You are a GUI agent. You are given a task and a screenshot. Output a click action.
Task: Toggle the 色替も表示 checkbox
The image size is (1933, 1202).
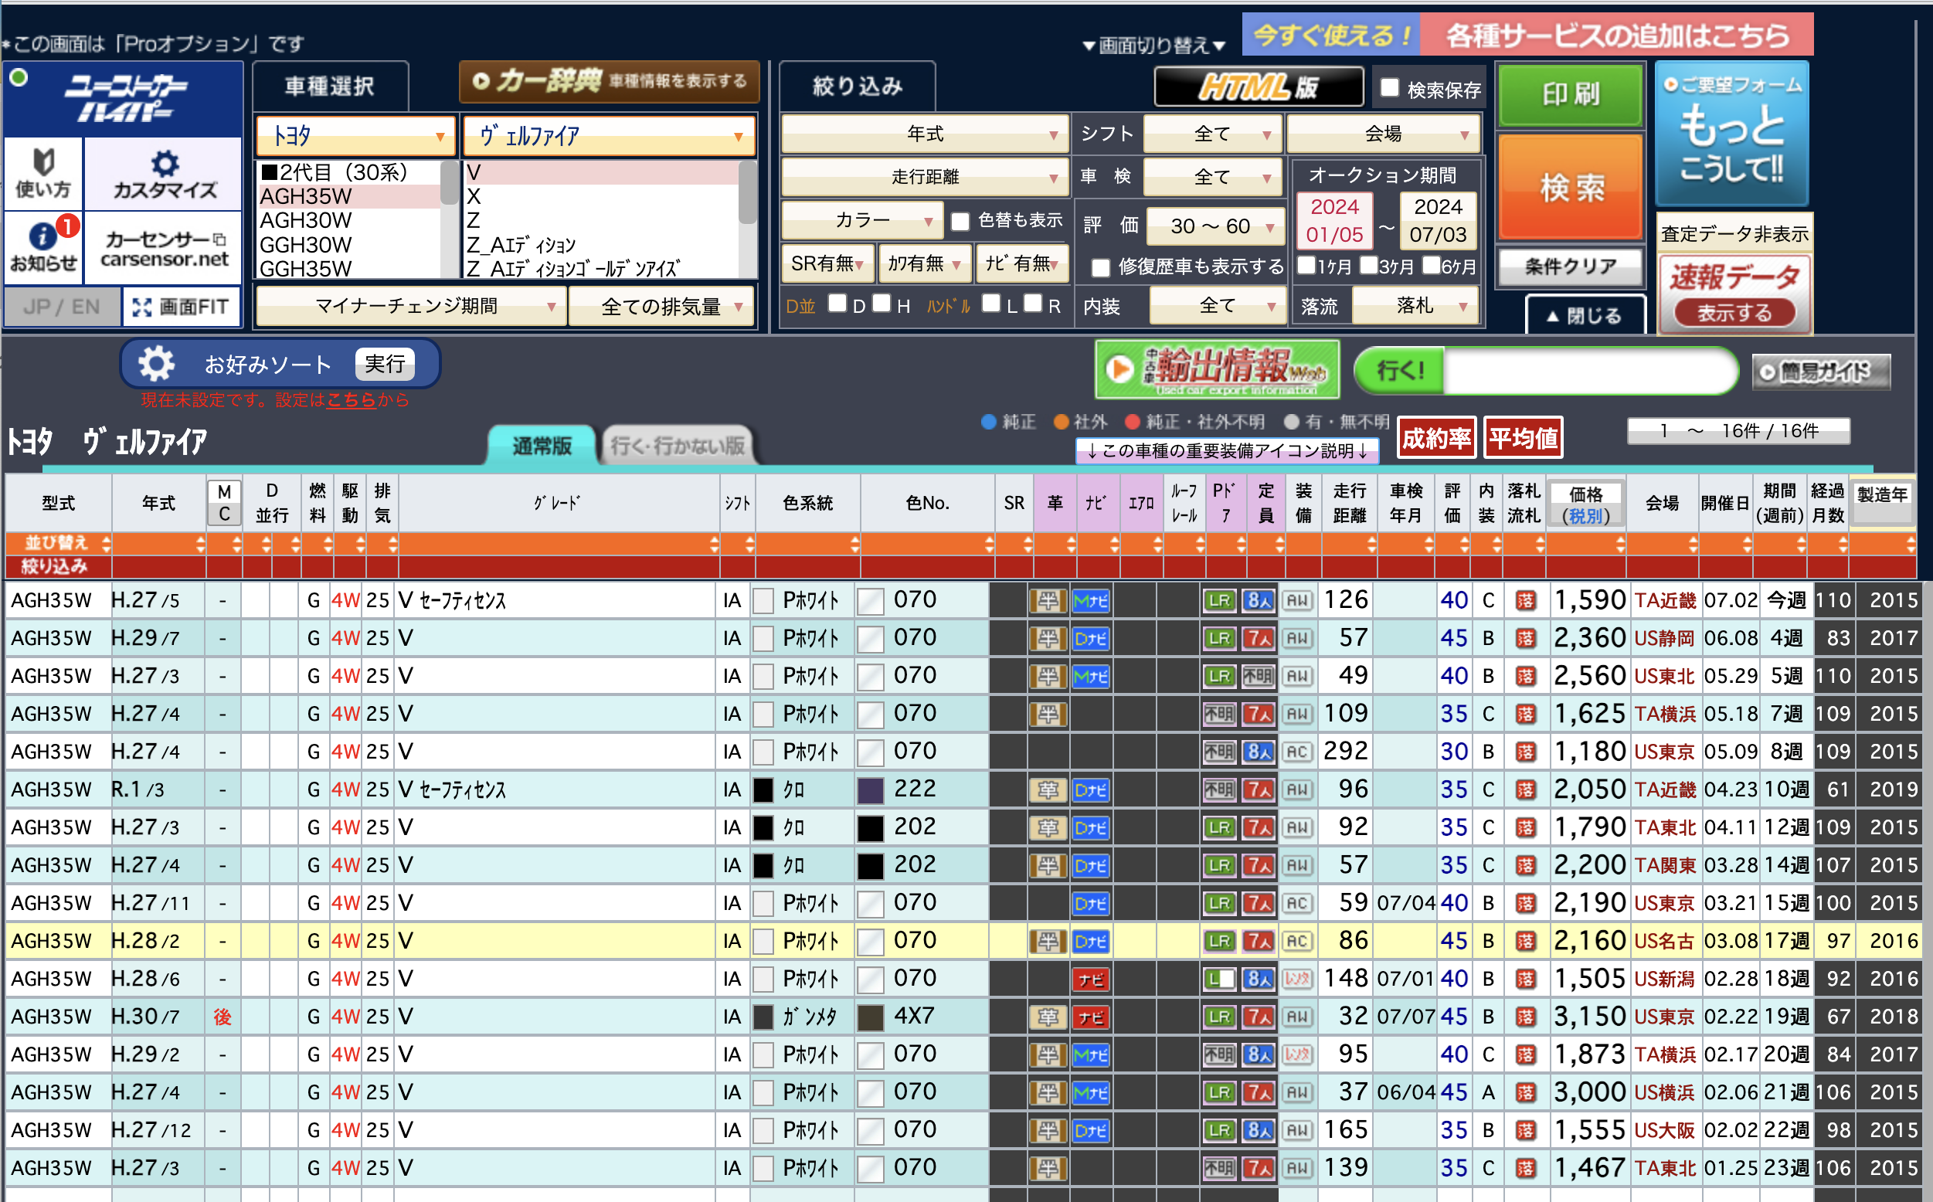[960, 221]
